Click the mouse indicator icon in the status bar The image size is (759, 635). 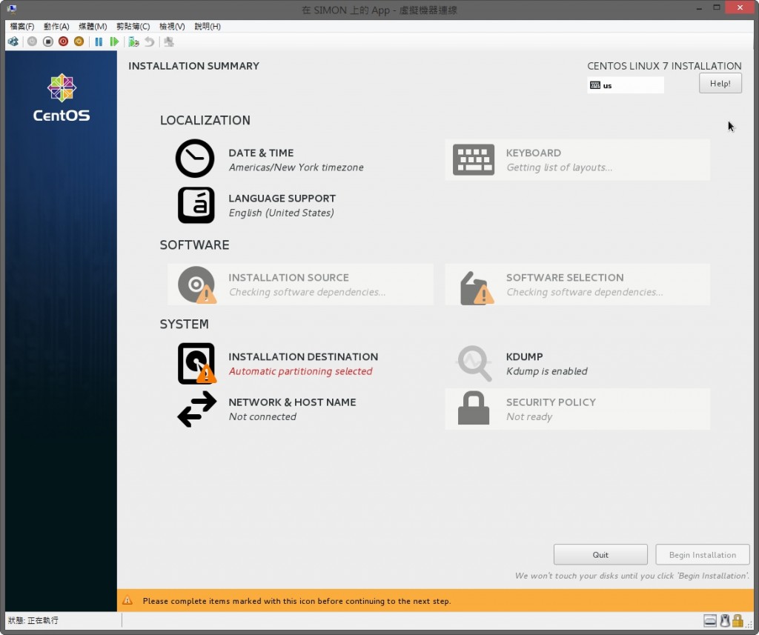725,620
